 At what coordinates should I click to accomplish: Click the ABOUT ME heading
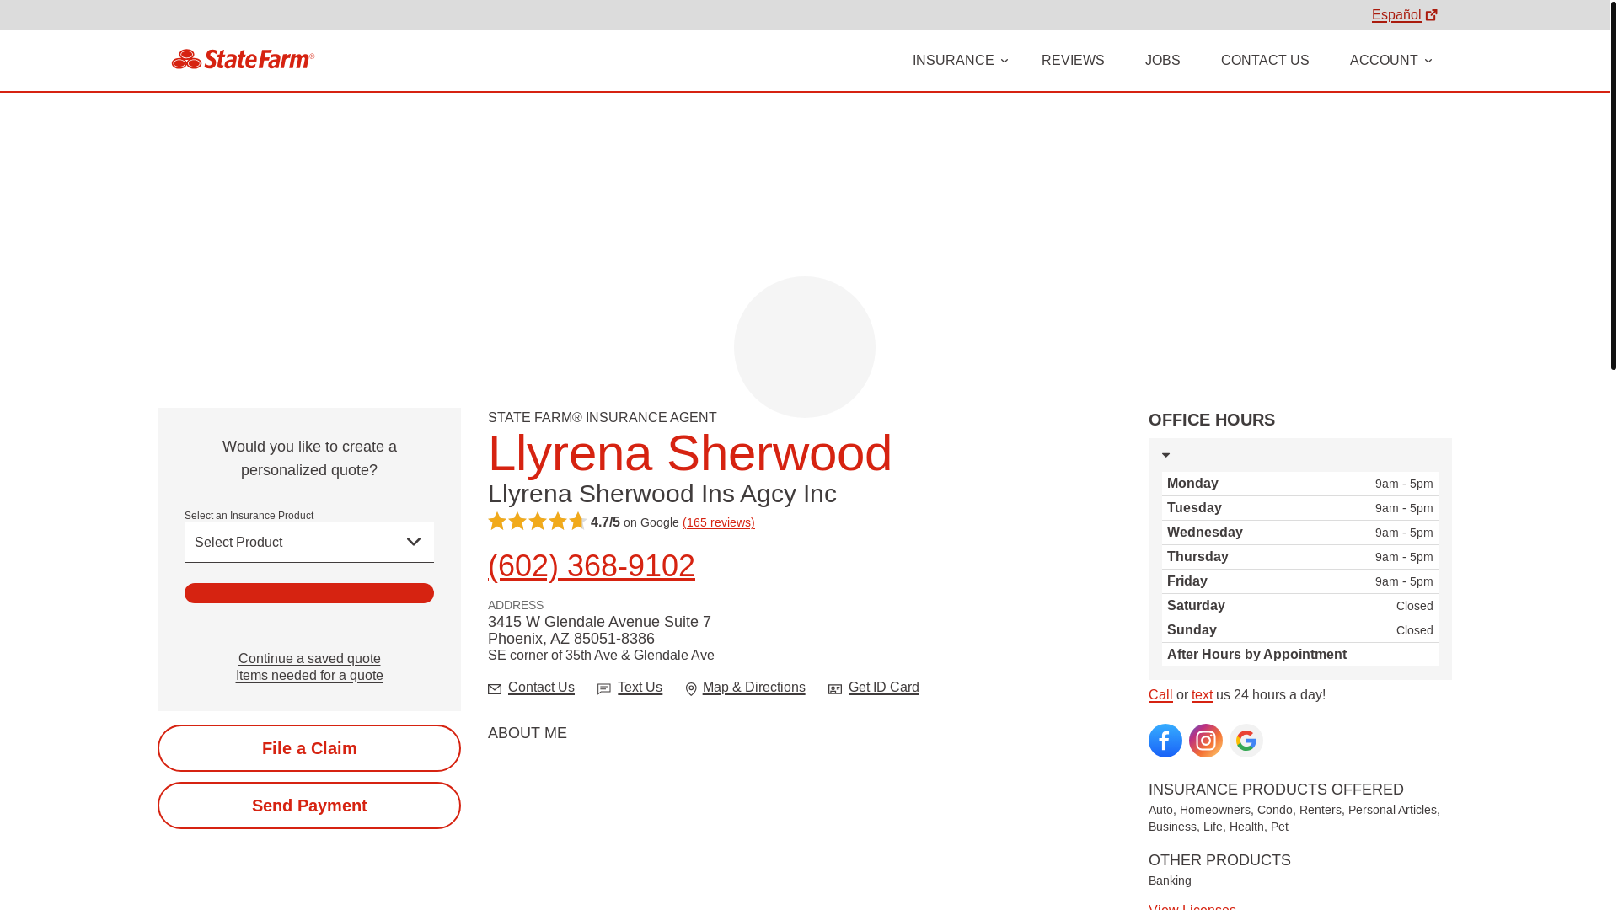tap(528, 733)
